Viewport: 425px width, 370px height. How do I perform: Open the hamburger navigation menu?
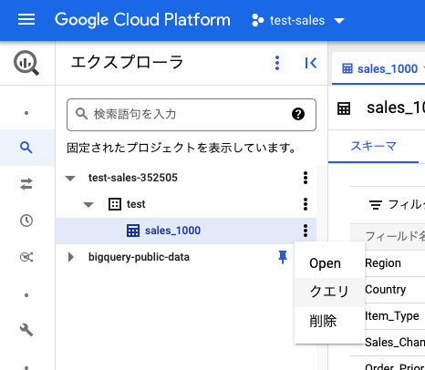pyautogui.click(x=26, y=20)
